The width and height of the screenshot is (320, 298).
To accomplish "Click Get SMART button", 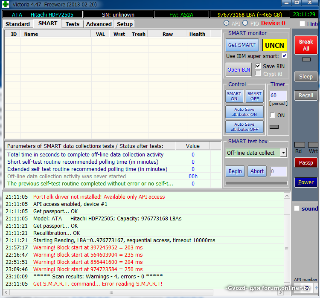I will pos(242,45).
